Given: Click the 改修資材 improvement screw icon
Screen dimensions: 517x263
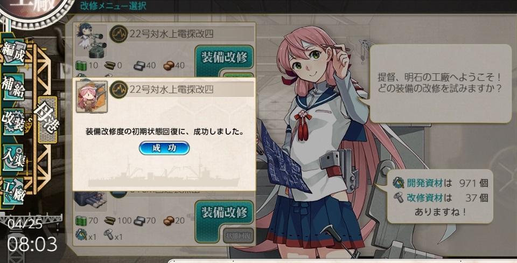Looking at the screenshot, I should tap(399, 198).
